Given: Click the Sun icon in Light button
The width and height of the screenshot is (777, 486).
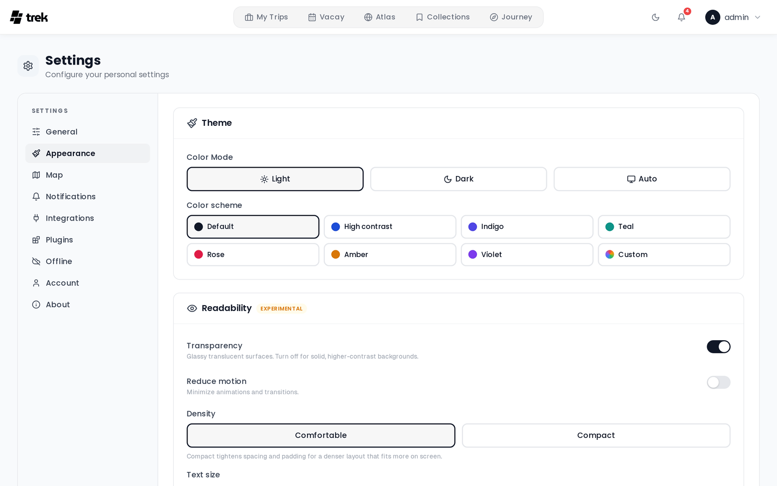Looking at the screenshot, I should click(x=264, y=179).
